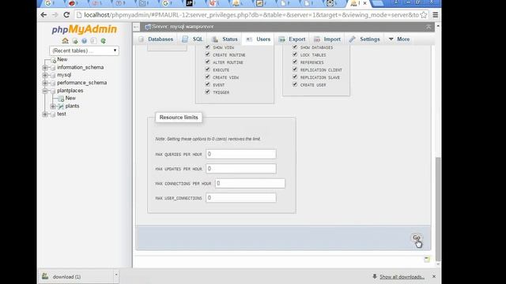This screenshot has width=506, height=284.
Task: Click the browser back arrow
Action: 43,15
